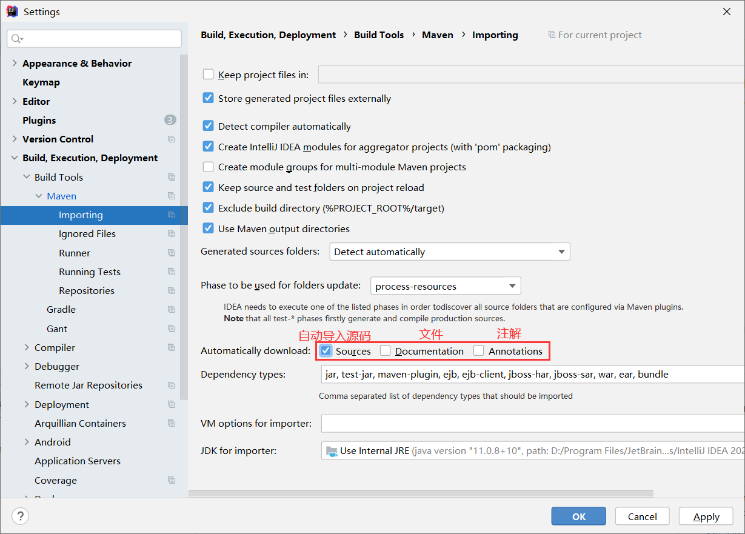Image resolution: width=745 pixels, height=534 pixels.
Task: Click the search magnifier icon in settings
Action: [16, 39]
